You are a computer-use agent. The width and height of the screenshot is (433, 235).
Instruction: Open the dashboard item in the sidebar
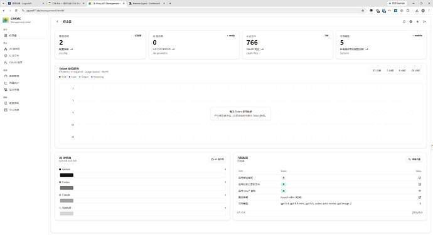click(24, 36)
